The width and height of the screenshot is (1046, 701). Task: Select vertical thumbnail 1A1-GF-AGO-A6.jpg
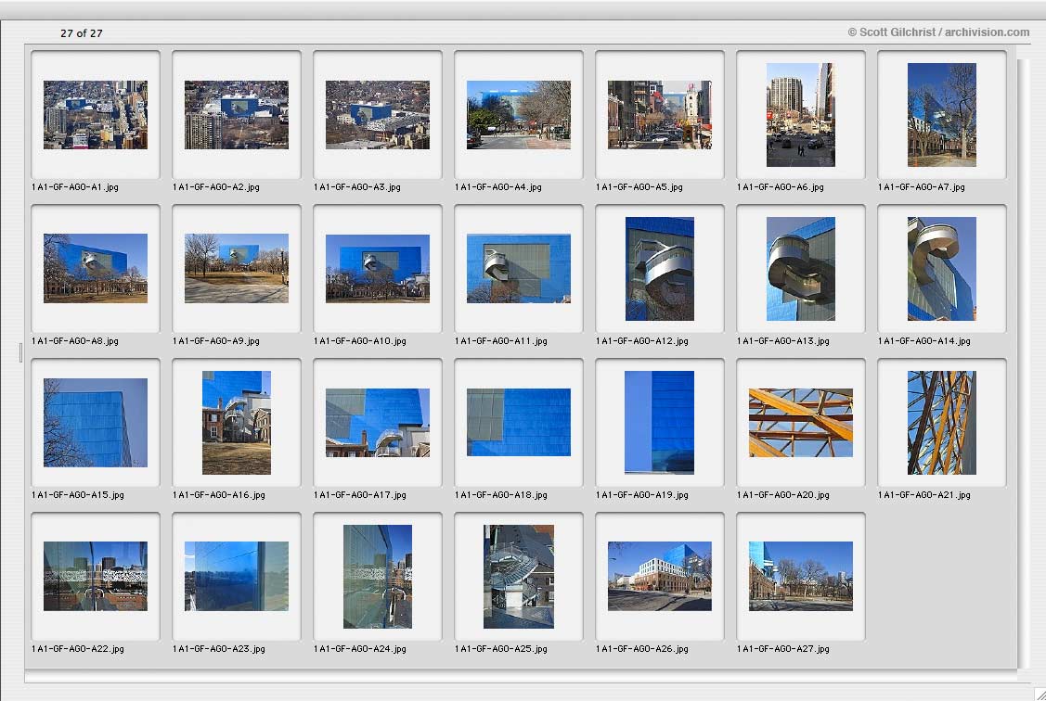click(800, 115)
